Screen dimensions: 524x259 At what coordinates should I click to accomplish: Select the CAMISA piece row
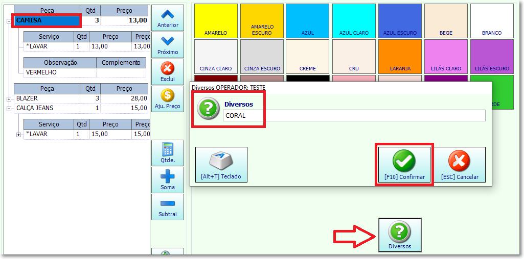81,20
